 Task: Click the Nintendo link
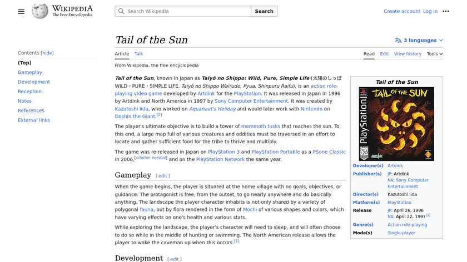coord(311,109)
